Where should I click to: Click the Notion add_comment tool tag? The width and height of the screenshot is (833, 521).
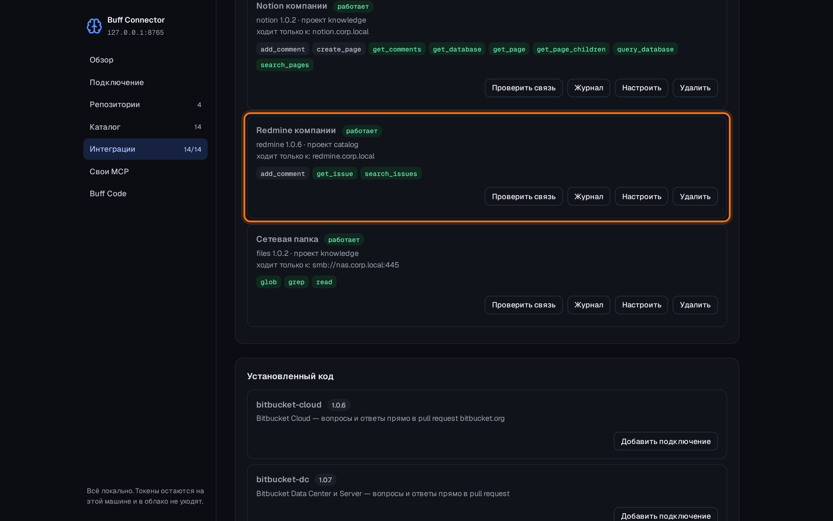tap(283, 49)
